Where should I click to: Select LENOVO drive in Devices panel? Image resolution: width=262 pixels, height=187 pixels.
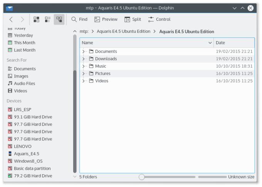click(x=22, y=146)
